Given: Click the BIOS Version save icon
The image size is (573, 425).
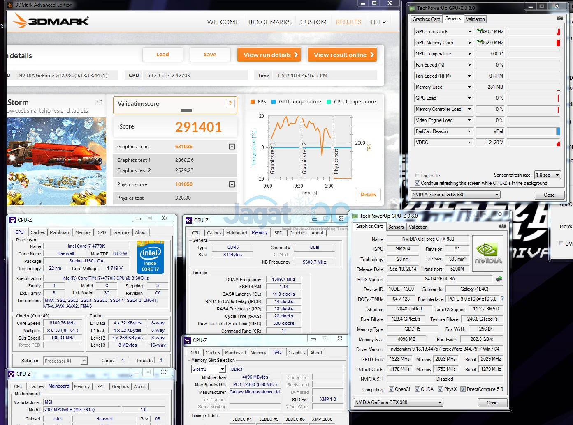Looking at the screenshot, I should point(499,279).
